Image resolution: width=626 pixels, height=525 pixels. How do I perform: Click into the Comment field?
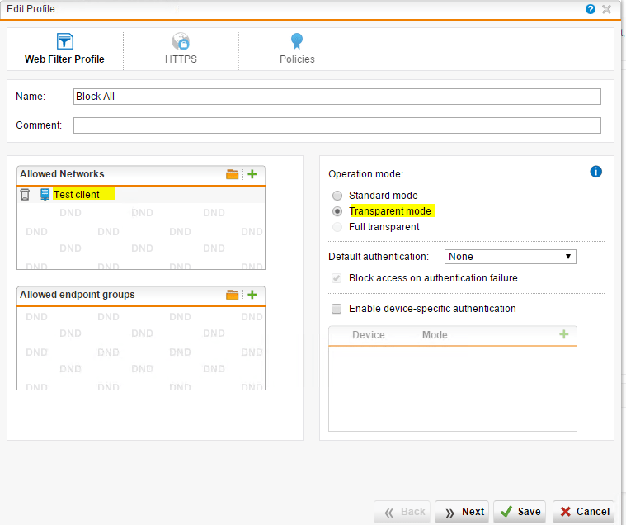pyautogui.click(x=337, y=125)
